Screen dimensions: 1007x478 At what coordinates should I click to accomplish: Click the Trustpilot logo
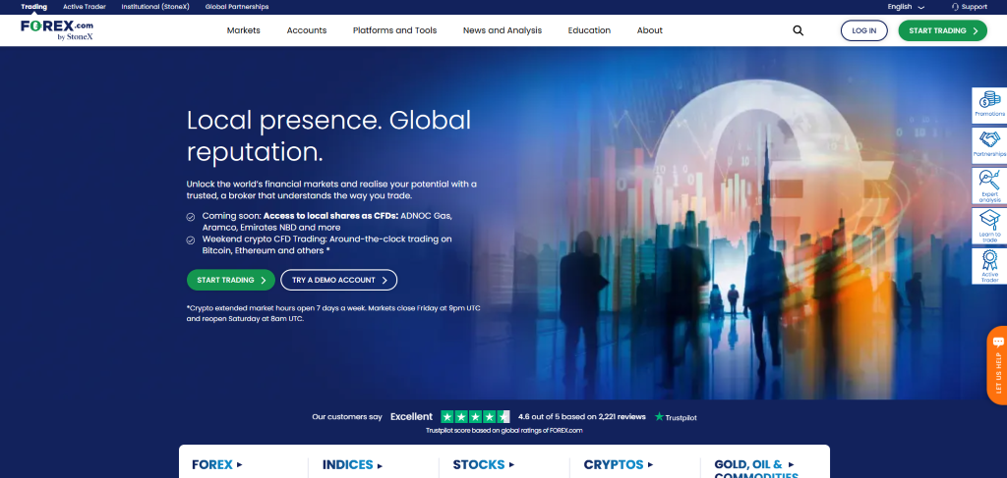pos(676,417)
